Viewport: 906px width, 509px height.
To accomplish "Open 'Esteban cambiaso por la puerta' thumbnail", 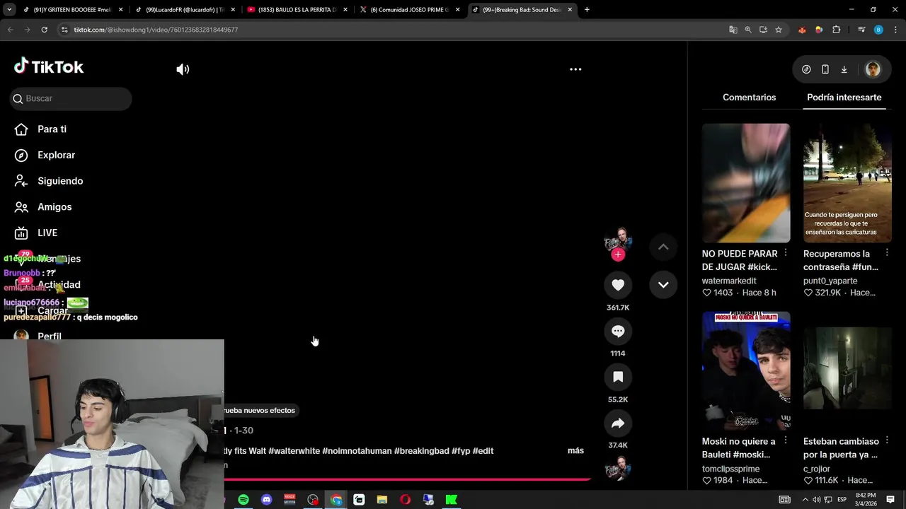I will tap(847, 370).
